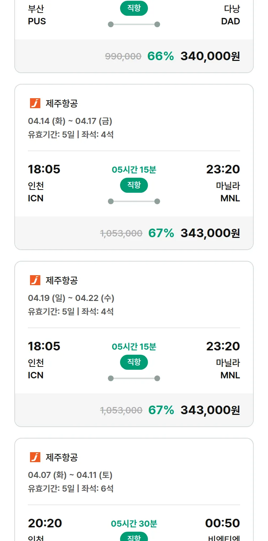Screen dimensions: 268x541
Task: Click the 00:50 arrival time
Action: click(222, 523)
